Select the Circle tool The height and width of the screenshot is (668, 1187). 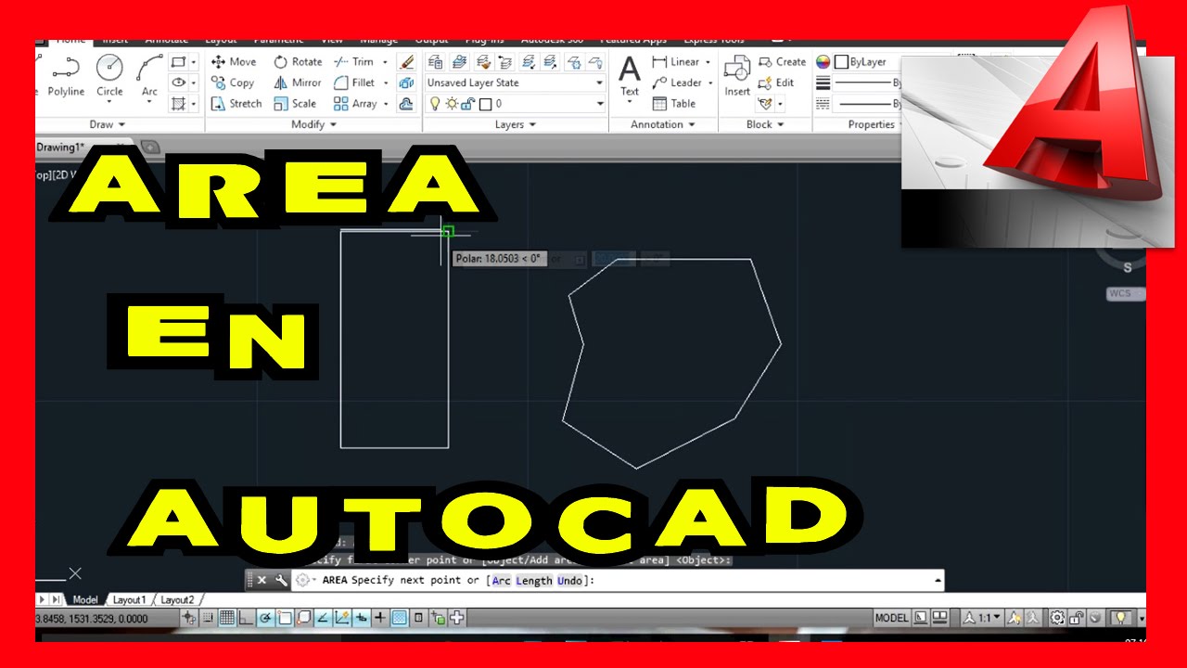tap(109, 76)
